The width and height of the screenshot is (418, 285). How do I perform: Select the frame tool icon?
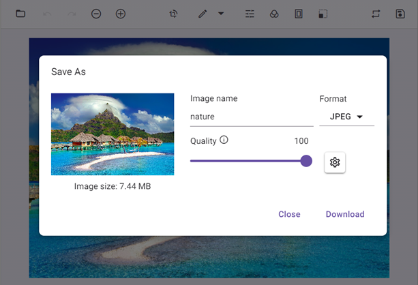[299, 14]
